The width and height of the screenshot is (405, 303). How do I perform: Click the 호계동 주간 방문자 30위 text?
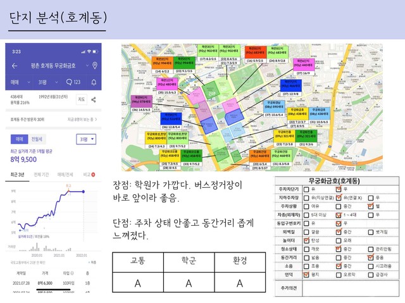coord(27,120)
